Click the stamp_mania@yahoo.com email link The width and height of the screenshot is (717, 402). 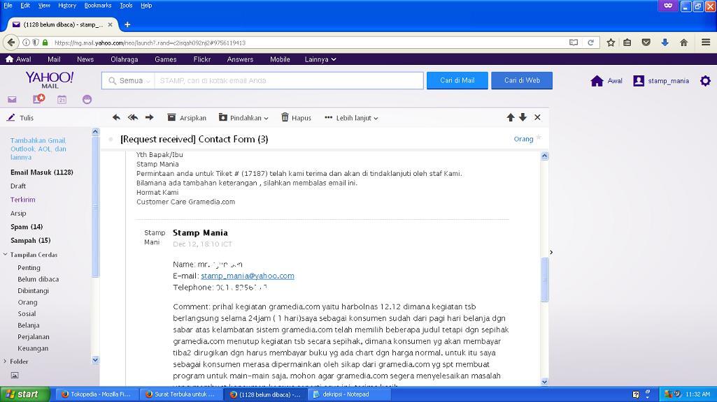[x=248, y=276]
